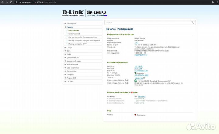Click the green Wi-Fi status indicator

pyautogui.click(x=135, y=73)
